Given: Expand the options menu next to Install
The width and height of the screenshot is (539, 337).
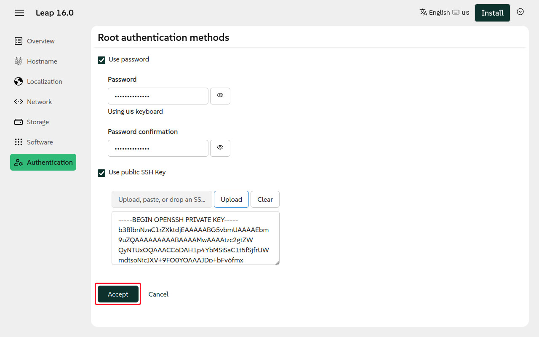Looking at the screenshot, I should click(520, 12).
